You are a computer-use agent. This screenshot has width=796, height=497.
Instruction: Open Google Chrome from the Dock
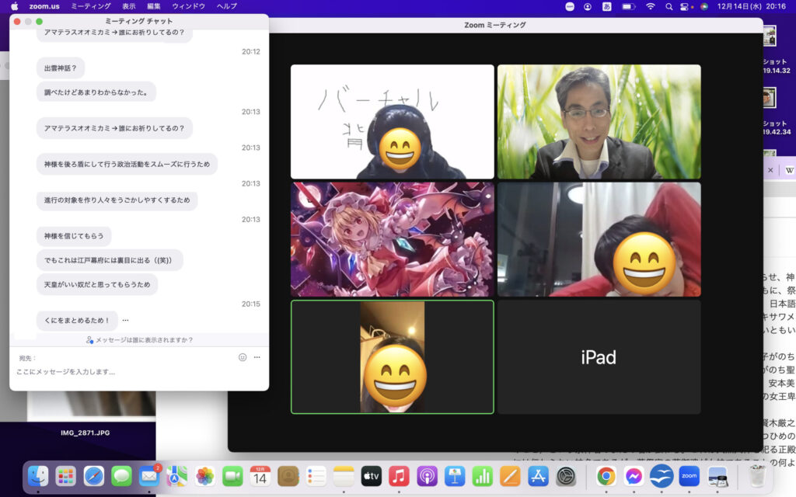tap(606, 475)
